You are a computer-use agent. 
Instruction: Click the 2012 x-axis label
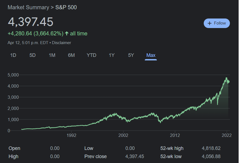[x=175, y=135]
